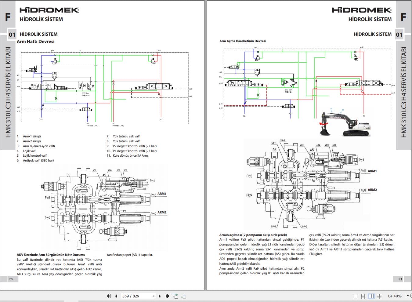Go back to the previous page

(x=116, y=296)
